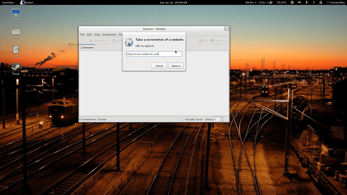Click the globe icon in the website dialog
The height and width of the screenshot is (195, 347).
coord(129,42)
